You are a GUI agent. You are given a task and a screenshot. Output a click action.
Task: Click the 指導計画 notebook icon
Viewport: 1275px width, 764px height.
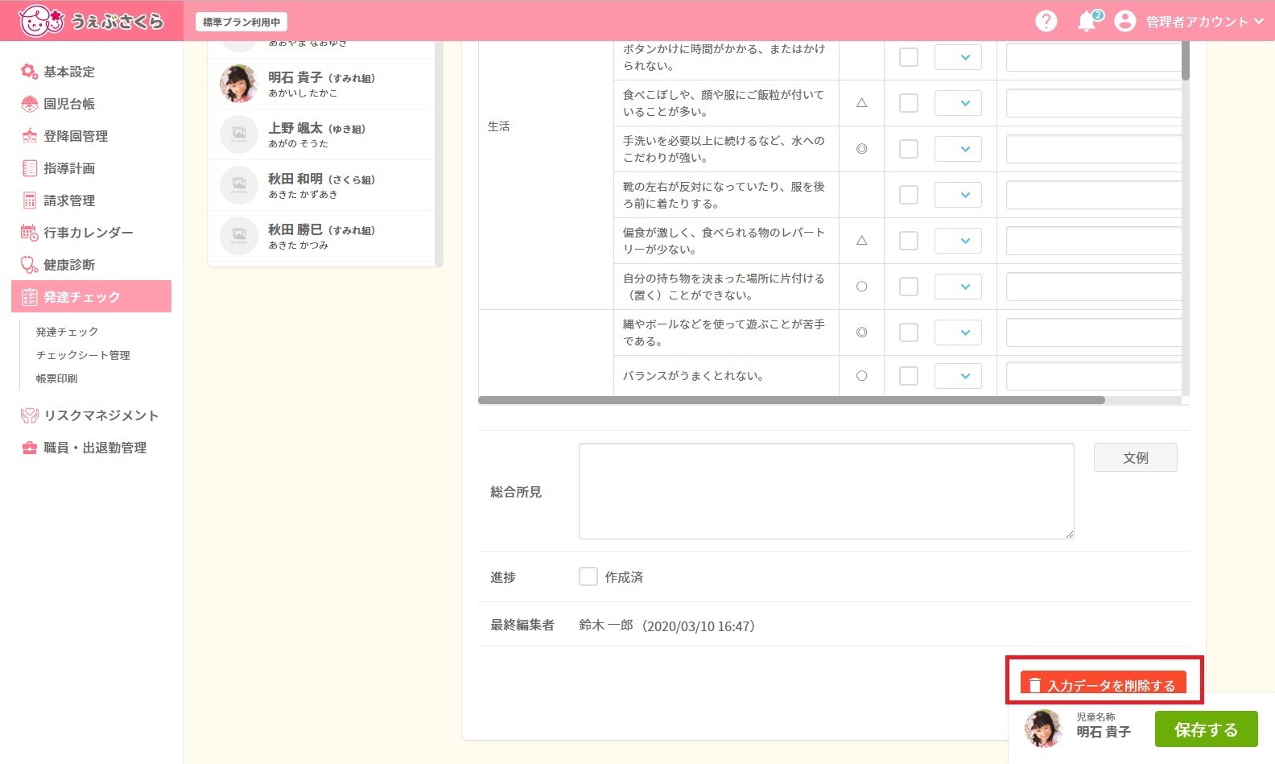click(x=30, y=168)
